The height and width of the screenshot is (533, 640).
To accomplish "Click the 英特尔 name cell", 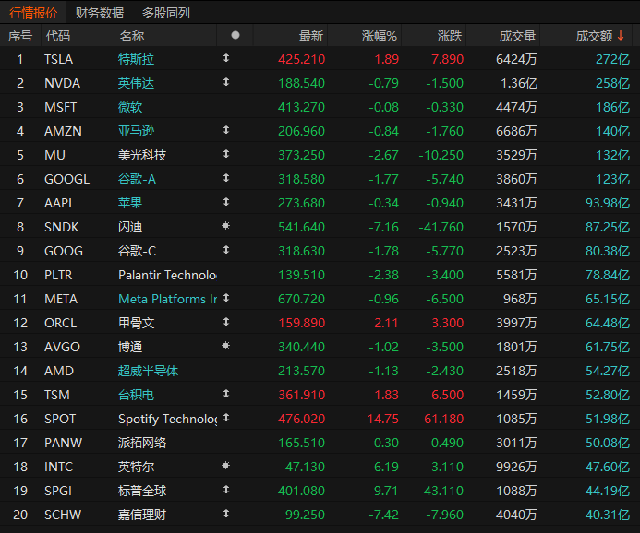I will (136, 467).
